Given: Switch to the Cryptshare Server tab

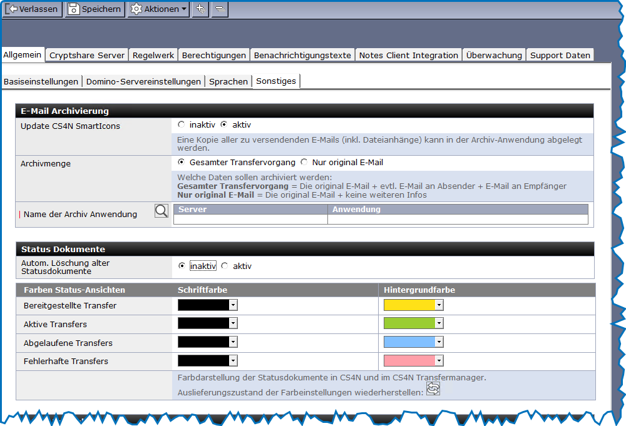Looking at the screenshot, I should point(87,55).
